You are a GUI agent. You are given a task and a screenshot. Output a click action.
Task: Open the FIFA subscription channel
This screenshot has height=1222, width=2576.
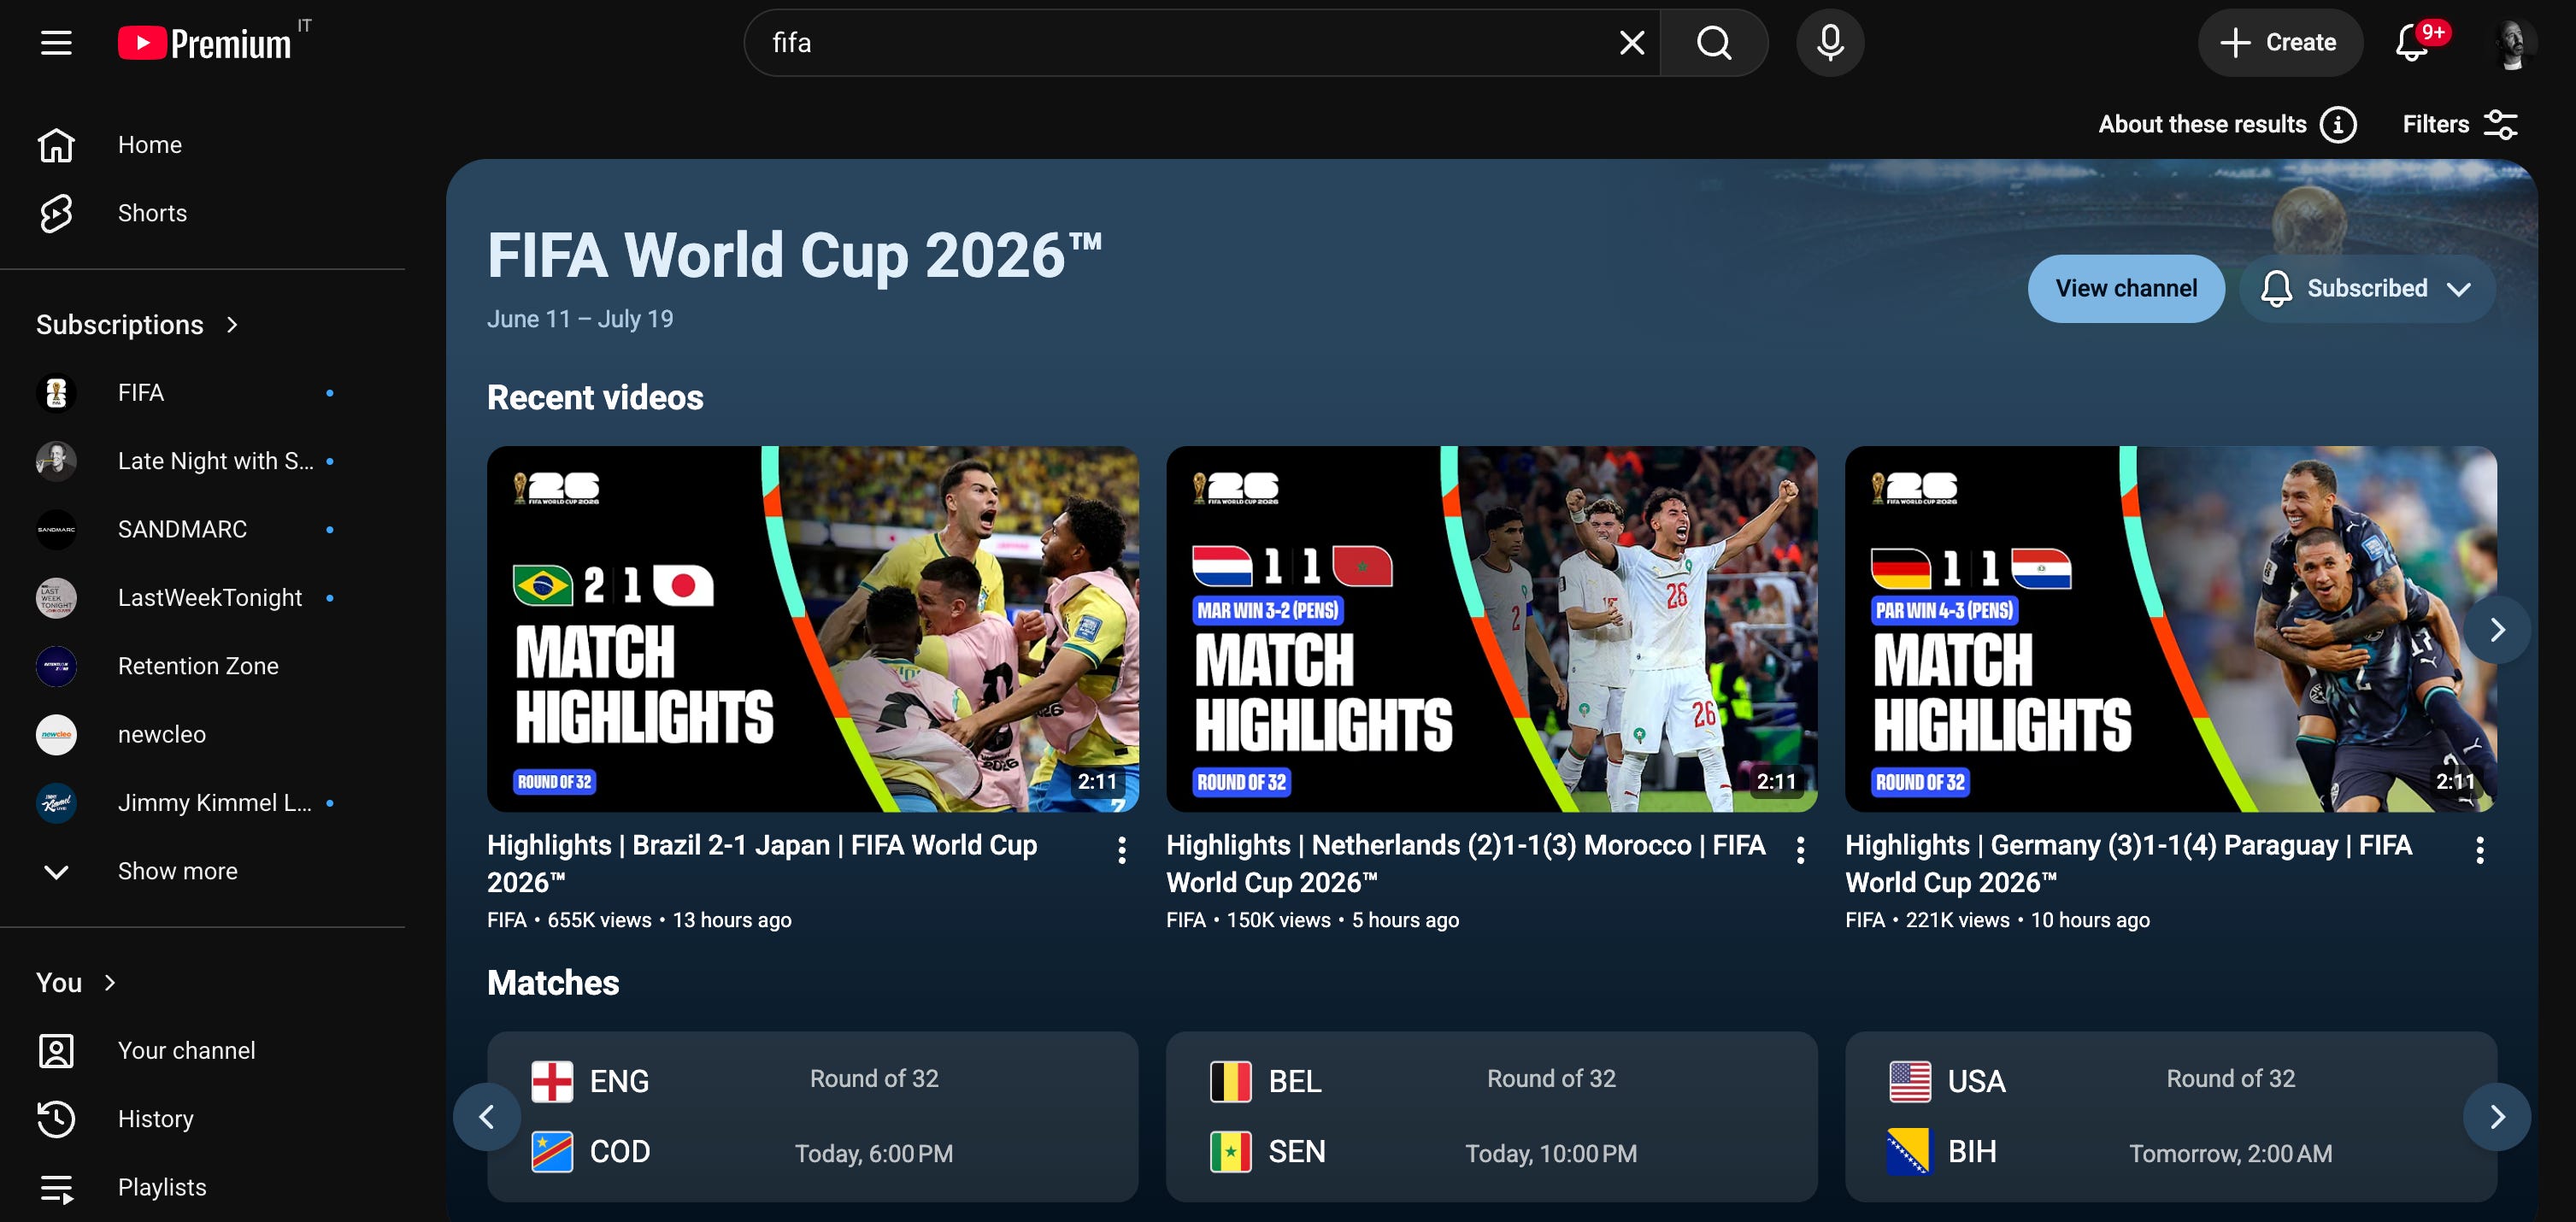pyautogui.click(x=202, y=393)
